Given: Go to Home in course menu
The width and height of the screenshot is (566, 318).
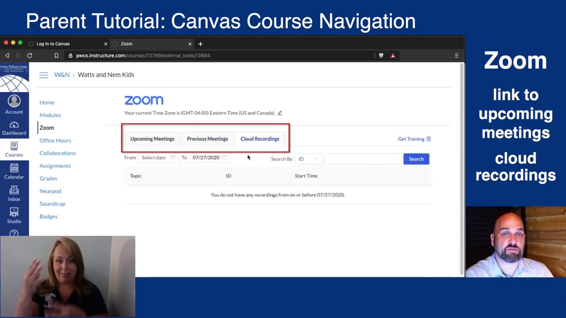Looking at the screenshot, I should 47,102.
